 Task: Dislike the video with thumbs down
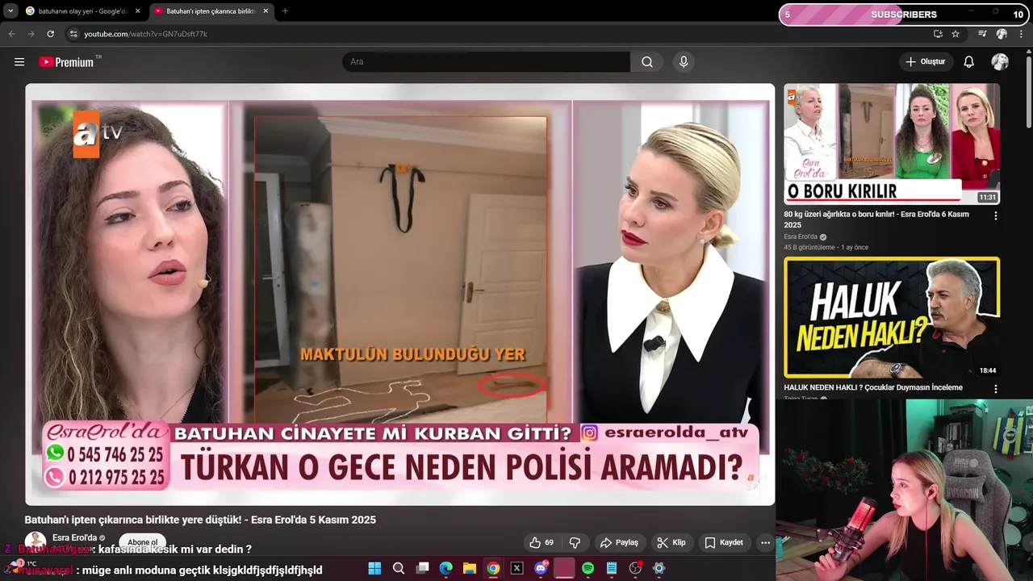tap(575, 542)
